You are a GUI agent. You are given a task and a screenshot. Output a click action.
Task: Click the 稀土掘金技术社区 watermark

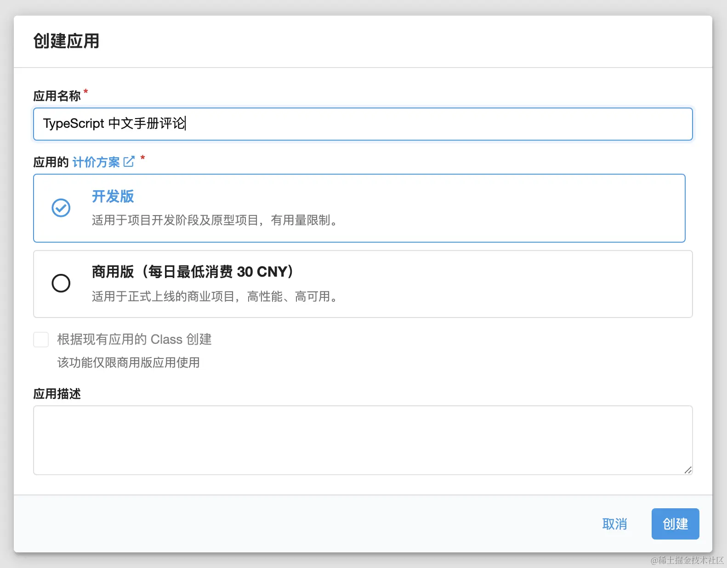687,560
